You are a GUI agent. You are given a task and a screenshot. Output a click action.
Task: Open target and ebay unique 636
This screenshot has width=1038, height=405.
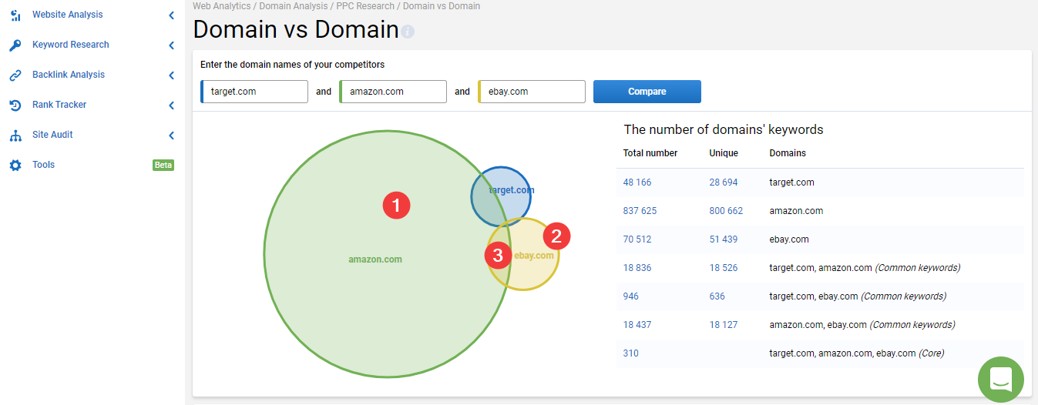coord(717,296)
